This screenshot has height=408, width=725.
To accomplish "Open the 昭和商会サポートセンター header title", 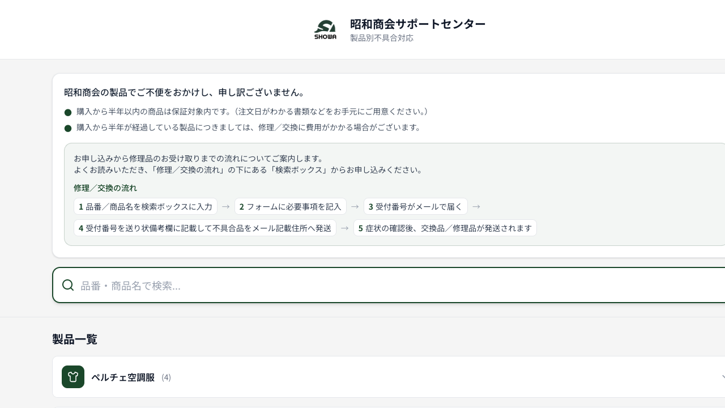I will click(417, 24).
